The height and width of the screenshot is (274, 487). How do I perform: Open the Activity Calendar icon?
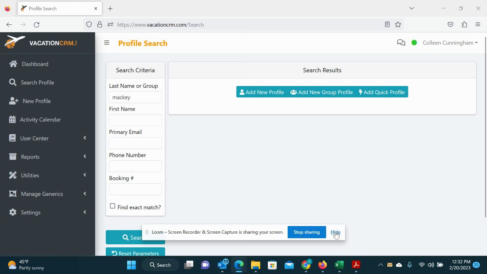pyautogui.click(x=13, y=119)
